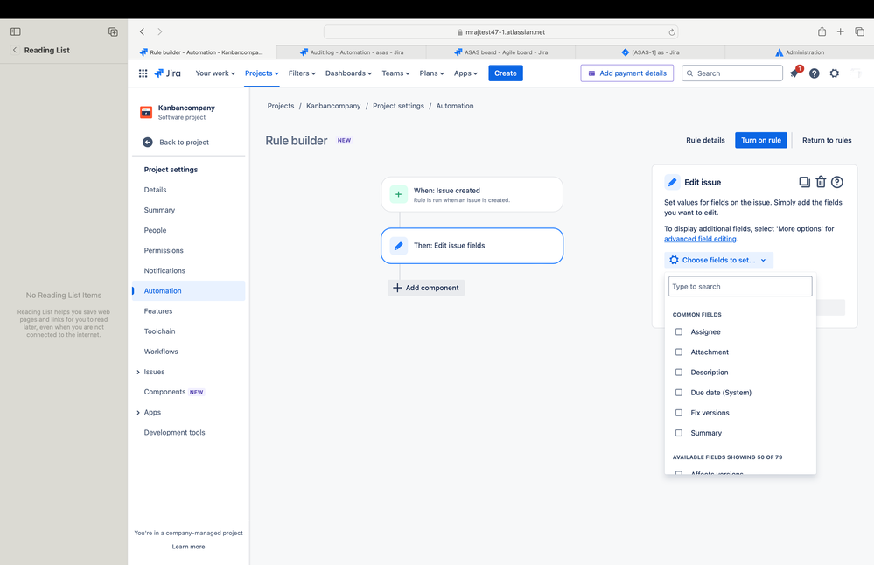
Task: Click the user profile avatar
Action: click(x=858, y=73)
